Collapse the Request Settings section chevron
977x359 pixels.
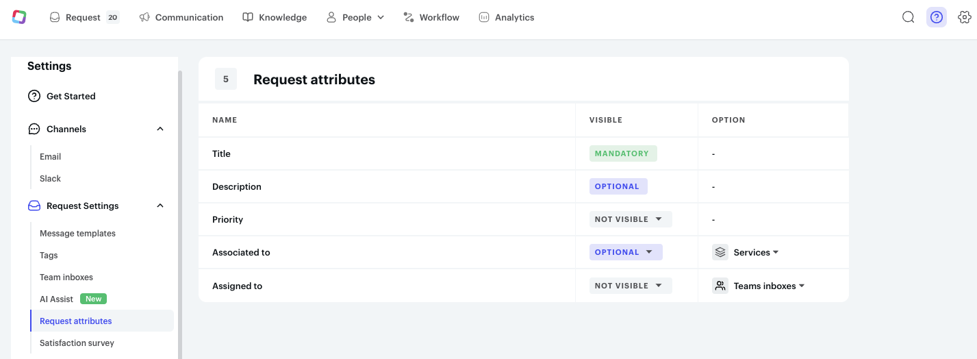pos(160,206)
